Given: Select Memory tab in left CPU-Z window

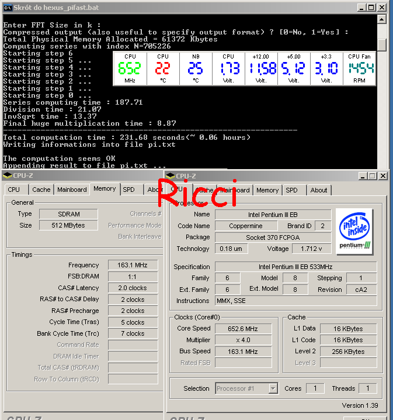Looking at the screenshot, I should 105,189.
